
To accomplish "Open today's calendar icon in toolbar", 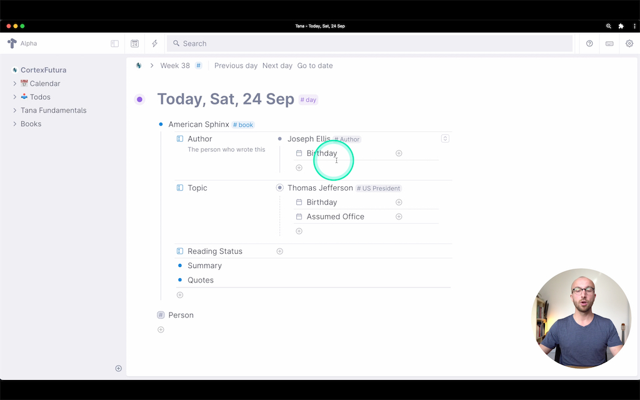I will tap(135, 44).
